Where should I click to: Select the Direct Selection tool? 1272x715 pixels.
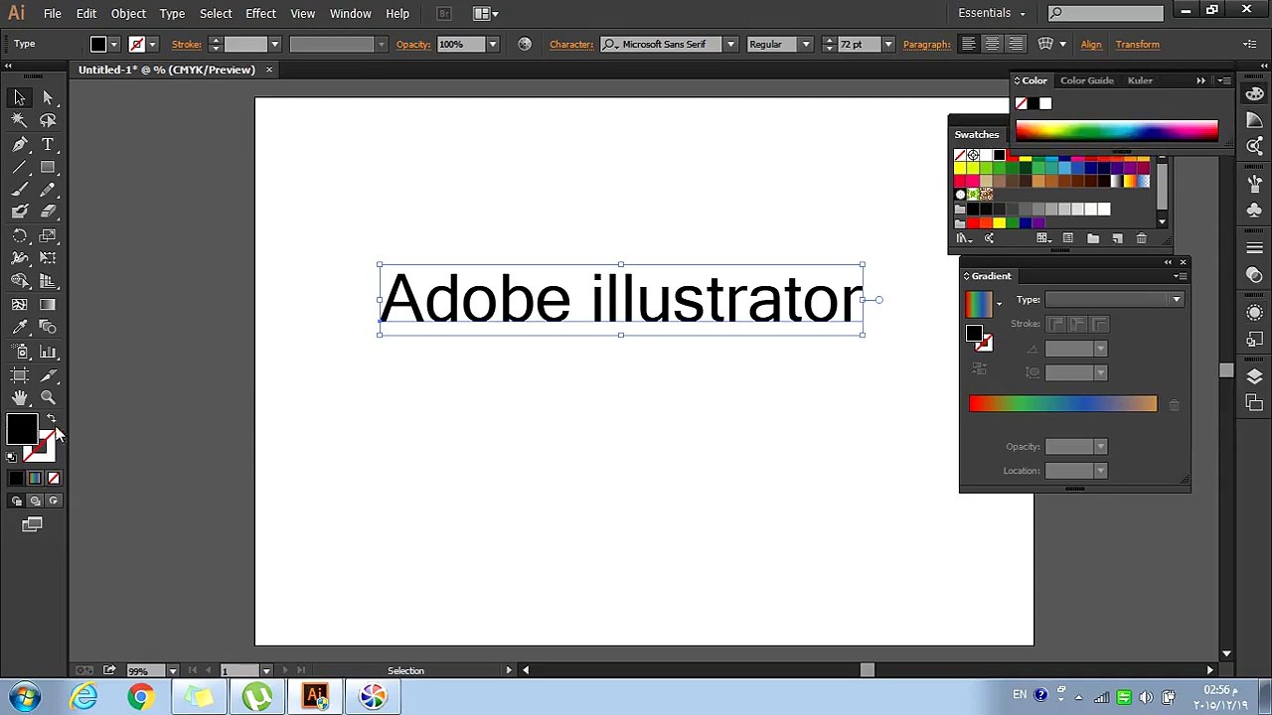[x=48, y=97]
